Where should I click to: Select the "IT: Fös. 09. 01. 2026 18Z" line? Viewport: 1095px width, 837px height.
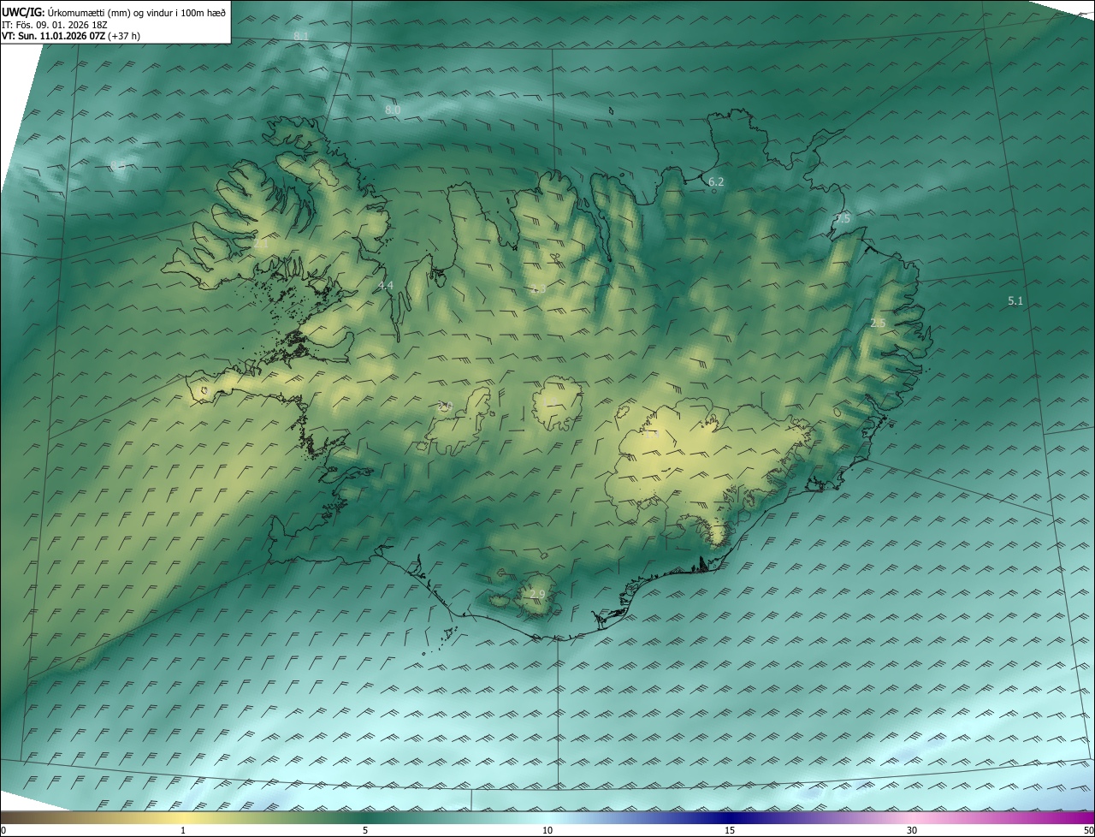click(54, 24)
